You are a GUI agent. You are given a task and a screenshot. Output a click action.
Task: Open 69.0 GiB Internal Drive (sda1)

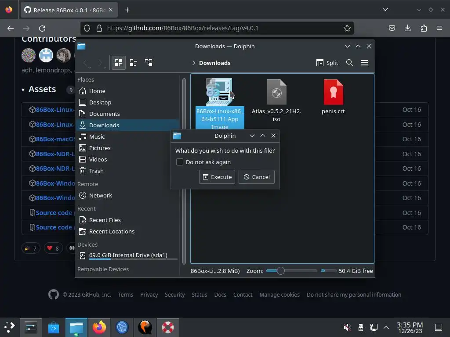point(128,255)
